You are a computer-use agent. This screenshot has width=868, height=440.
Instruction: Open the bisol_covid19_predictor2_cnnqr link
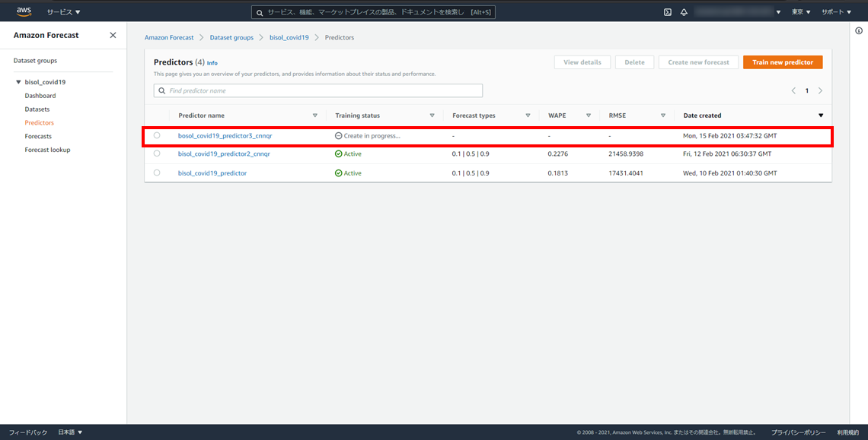(224, 154)
